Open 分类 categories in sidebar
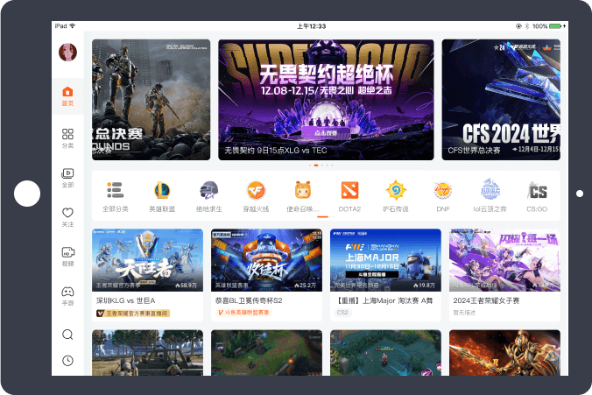Image resolution: width=592 pixels, height=395 pixels. click(67, 138)
